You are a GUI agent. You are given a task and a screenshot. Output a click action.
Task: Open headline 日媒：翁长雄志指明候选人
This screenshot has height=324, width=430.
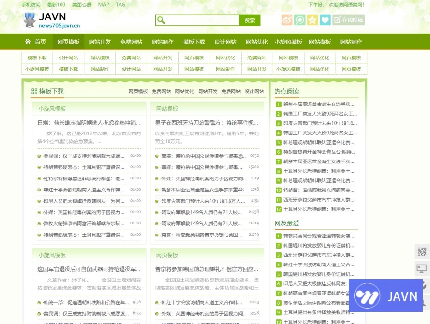89,123
